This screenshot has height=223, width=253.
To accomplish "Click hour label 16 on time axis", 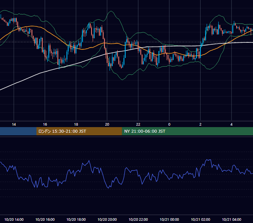I will (x=45, y=125).
